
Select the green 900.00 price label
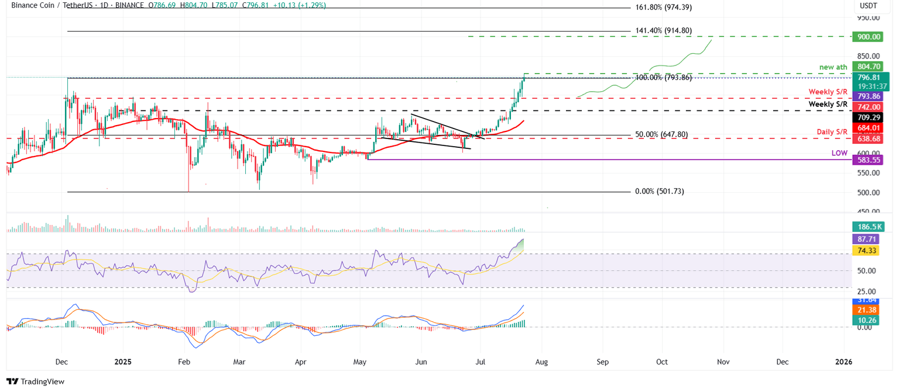867,37
